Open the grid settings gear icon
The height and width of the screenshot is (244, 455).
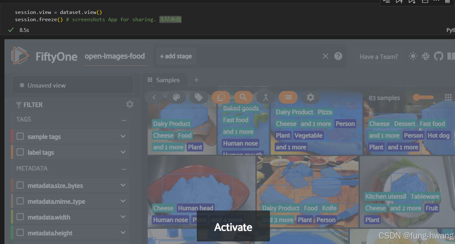tap(311, 97)
